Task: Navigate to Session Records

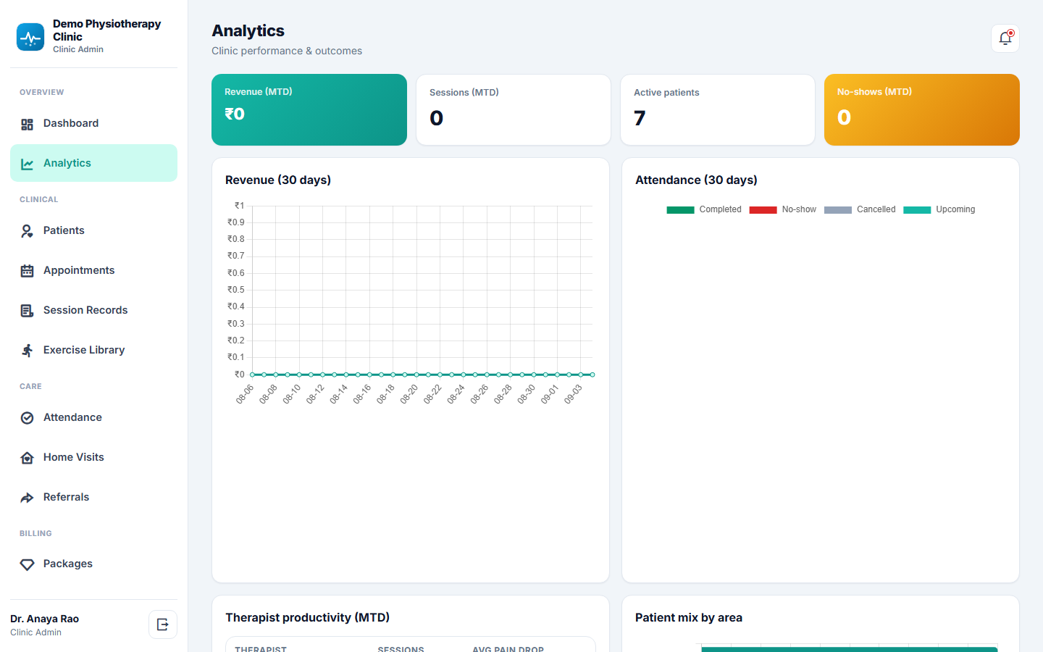Action: click(93, 310)
